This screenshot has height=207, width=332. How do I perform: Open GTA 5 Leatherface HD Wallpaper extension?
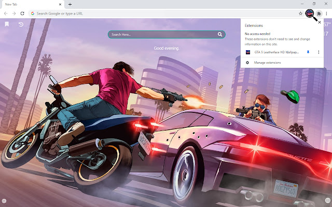(276, 52)
